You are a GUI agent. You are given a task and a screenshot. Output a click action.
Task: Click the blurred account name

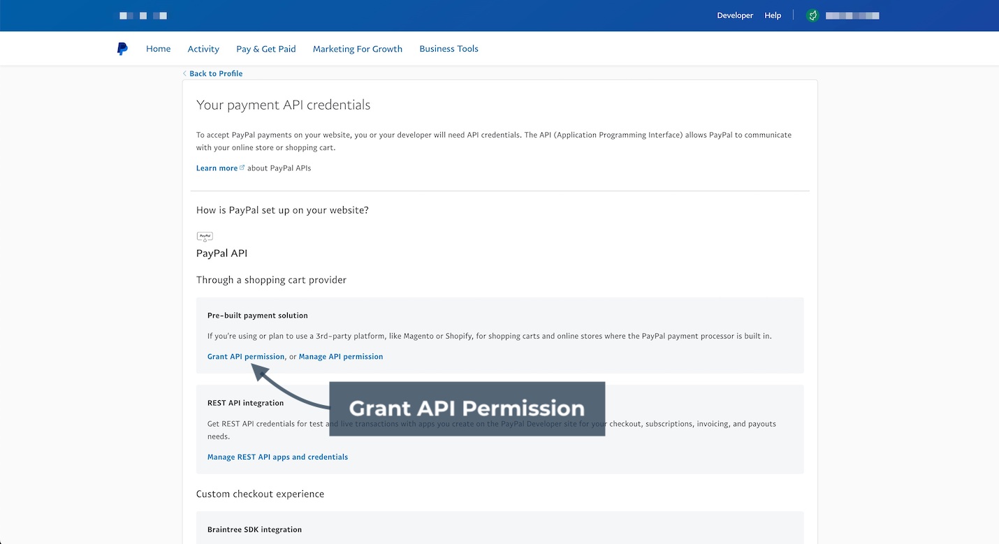(x=852, y=15)
